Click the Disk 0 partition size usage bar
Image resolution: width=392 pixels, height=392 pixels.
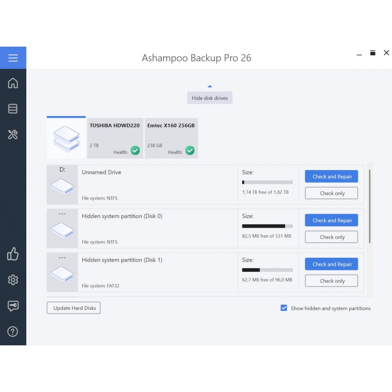click(267, 226)
